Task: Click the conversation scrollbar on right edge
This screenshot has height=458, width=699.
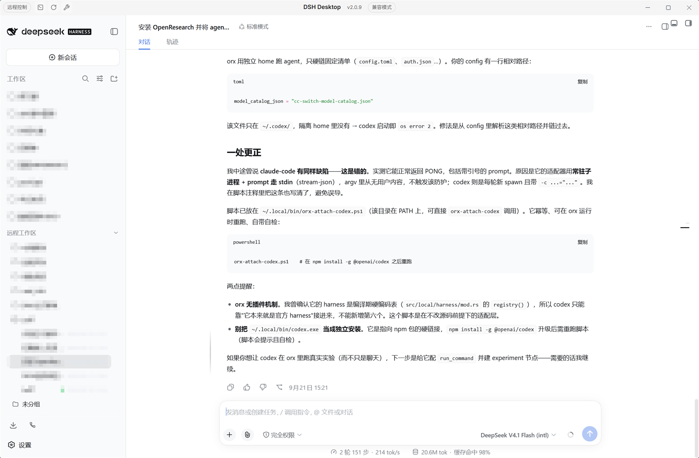Action: coord(696,428)
